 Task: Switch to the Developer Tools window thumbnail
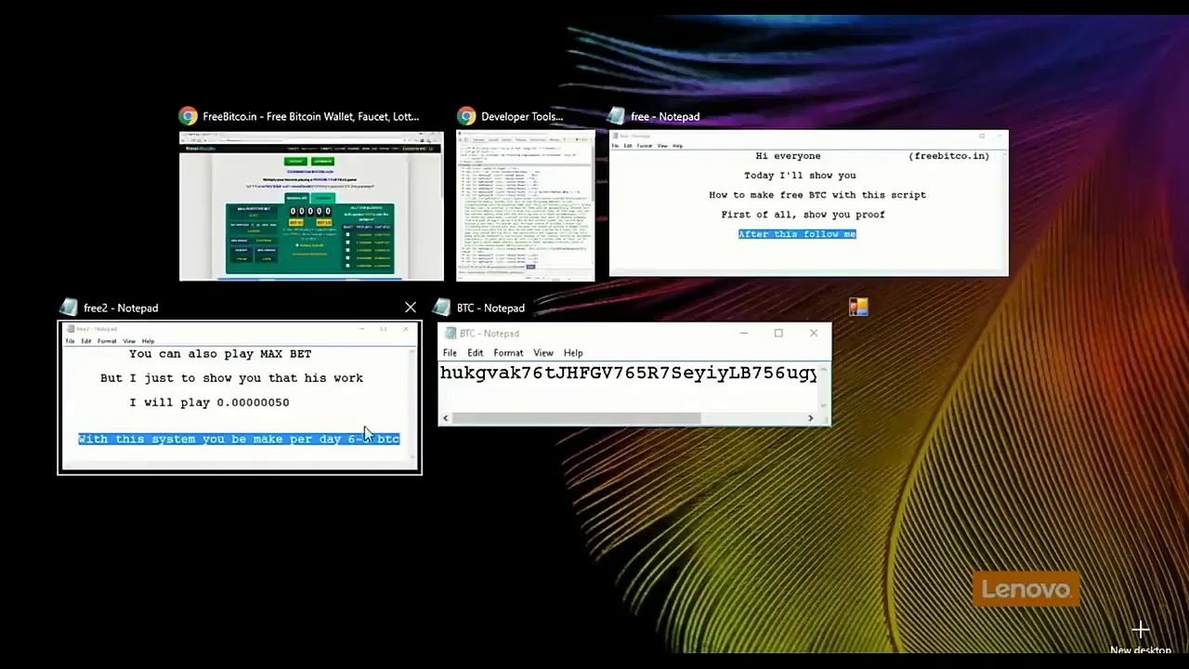[525, 206]
